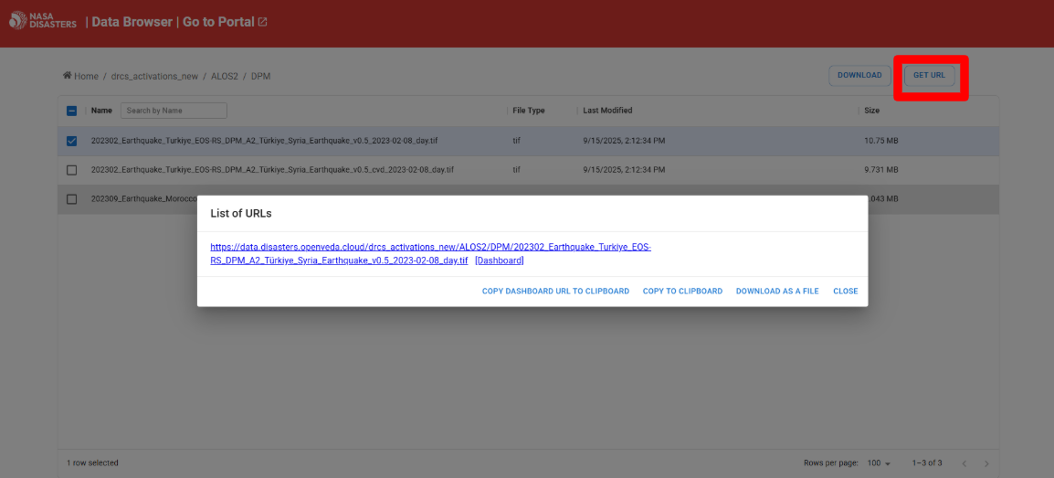
Task: Navigate to ALOS2 breadcrumb folder
Action: 224,76
